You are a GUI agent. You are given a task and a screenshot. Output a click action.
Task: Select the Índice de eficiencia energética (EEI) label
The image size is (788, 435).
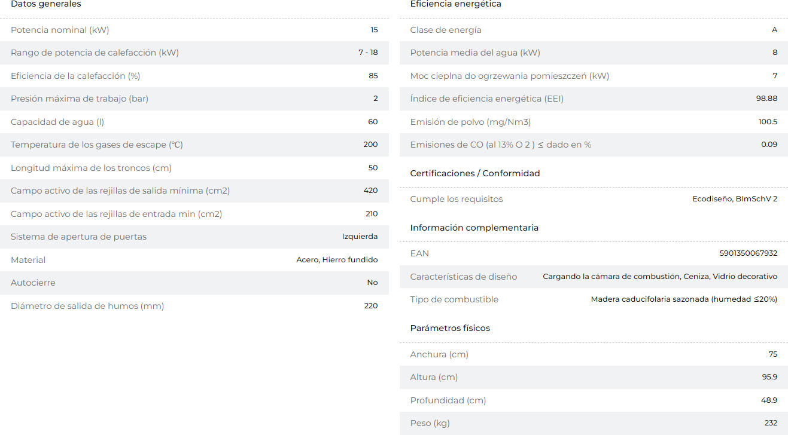[x=486, y=99]
